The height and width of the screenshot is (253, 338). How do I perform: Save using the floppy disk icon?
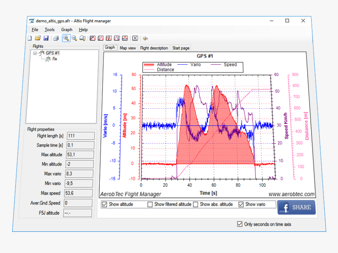coord(46,38)
